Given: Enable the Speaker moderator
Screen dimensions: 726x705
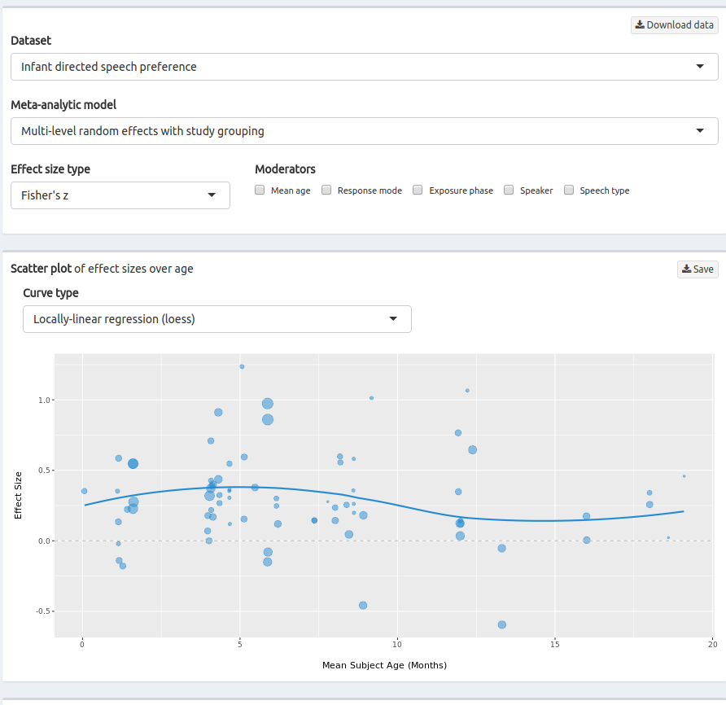Looking at the screenshot, I should coord(507,190).
